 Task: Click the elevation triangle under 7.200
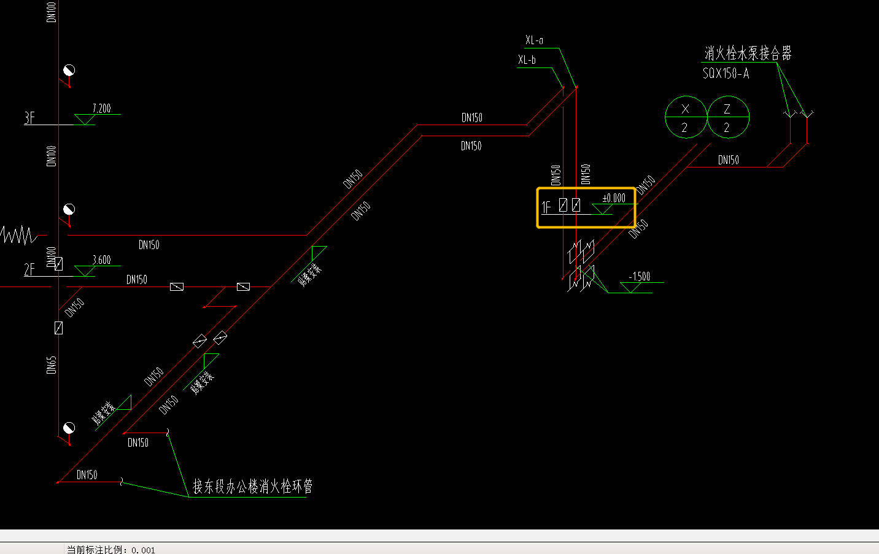point(85,119)
